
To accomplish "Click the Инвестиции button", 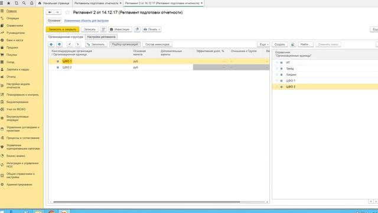I will tap(120, 29).
